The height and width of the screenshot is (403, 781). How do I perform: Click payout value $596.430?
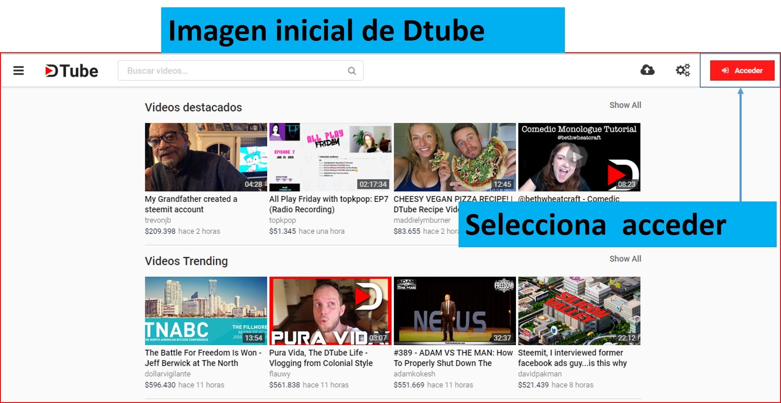160,385
